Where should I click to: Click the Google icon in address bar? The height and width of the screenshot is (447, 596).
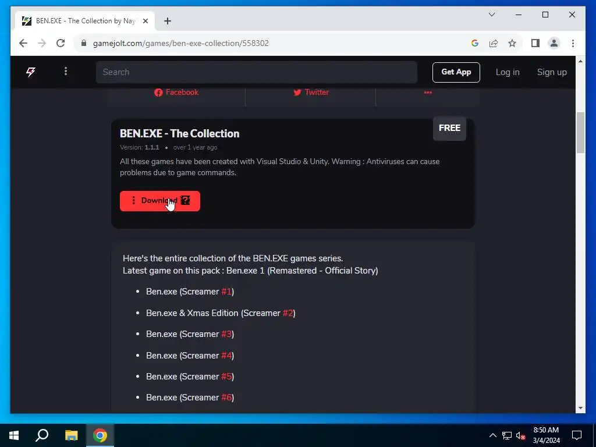click(x=475, y=43)
